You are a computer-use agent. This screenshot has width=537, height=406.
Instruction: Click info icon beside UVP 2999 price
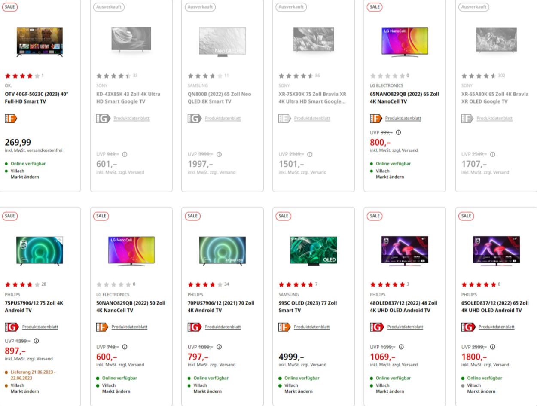point(492,347)
